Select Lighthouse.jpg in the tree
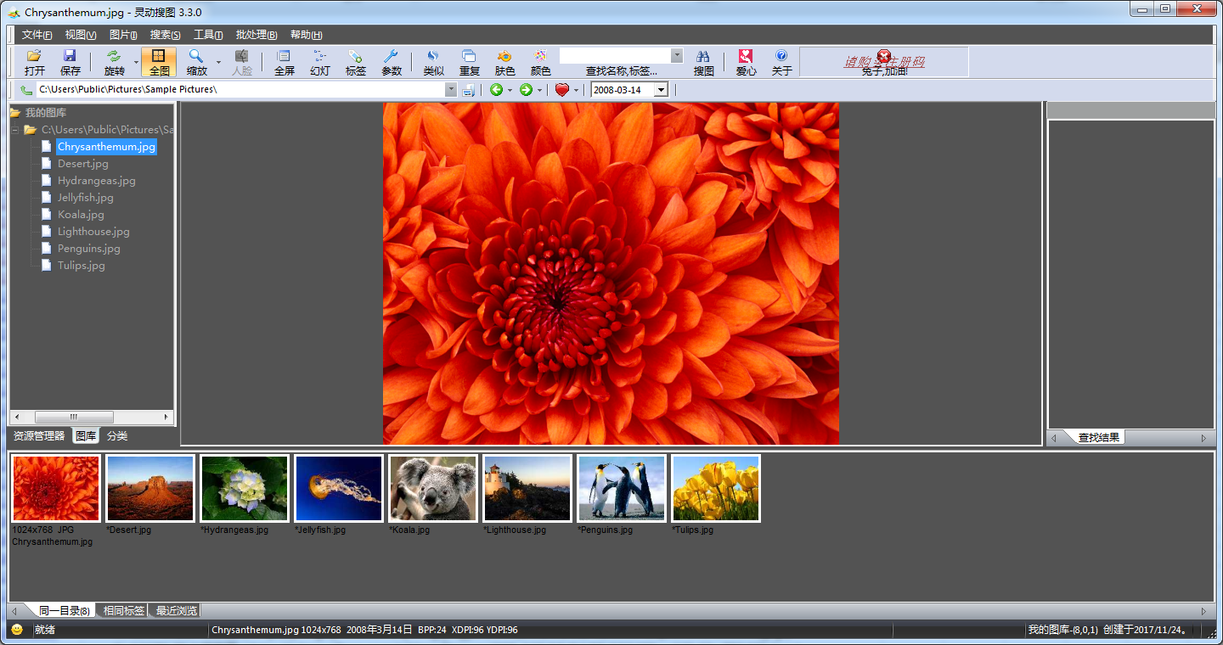The image size is (1223, 645). (x=93, y=232)
